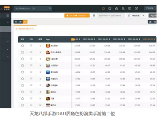
Task: Select the orange highlighted day tab
Action: [x=25, y=22]
